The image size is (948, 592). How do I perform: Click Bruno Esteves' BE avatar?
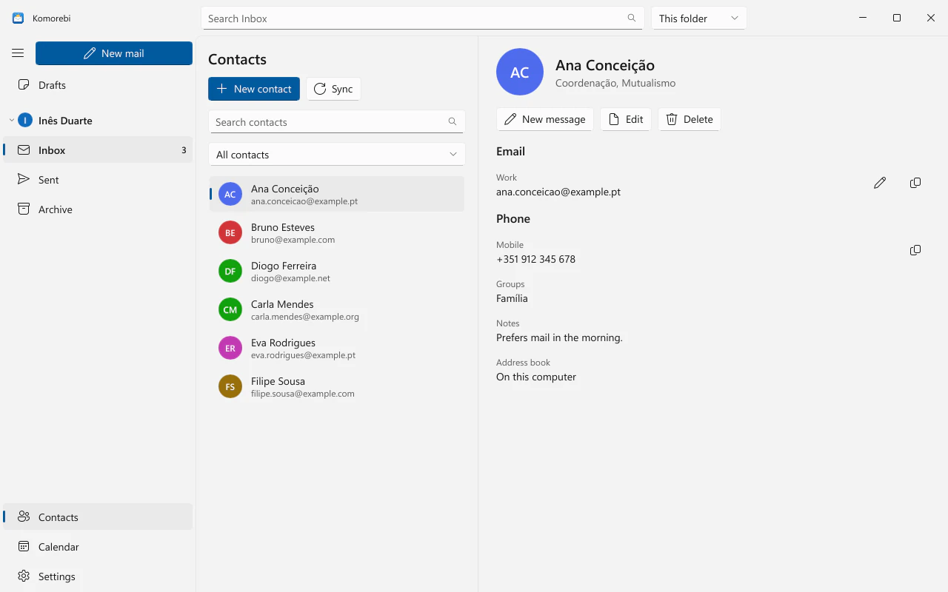[x=230, y=233]
